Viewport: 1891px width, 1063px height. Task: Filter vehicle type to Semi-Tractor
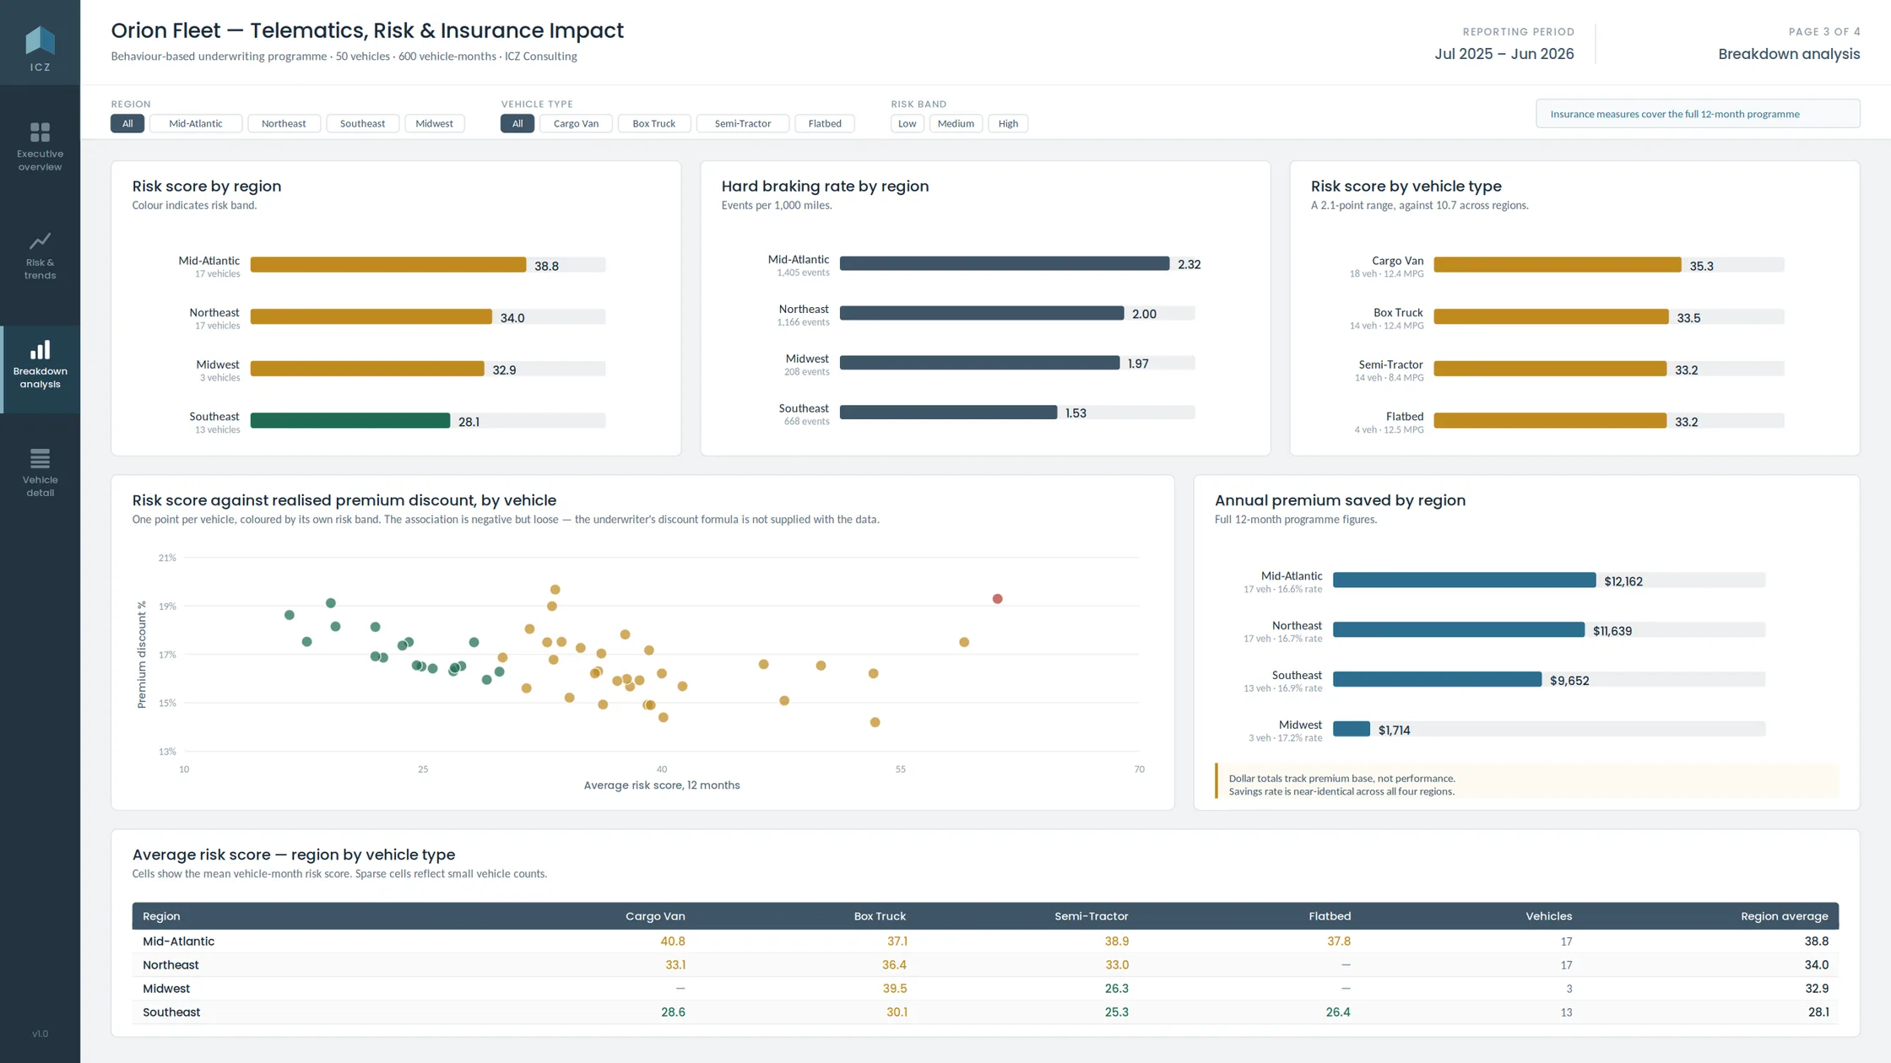point(743,123)
